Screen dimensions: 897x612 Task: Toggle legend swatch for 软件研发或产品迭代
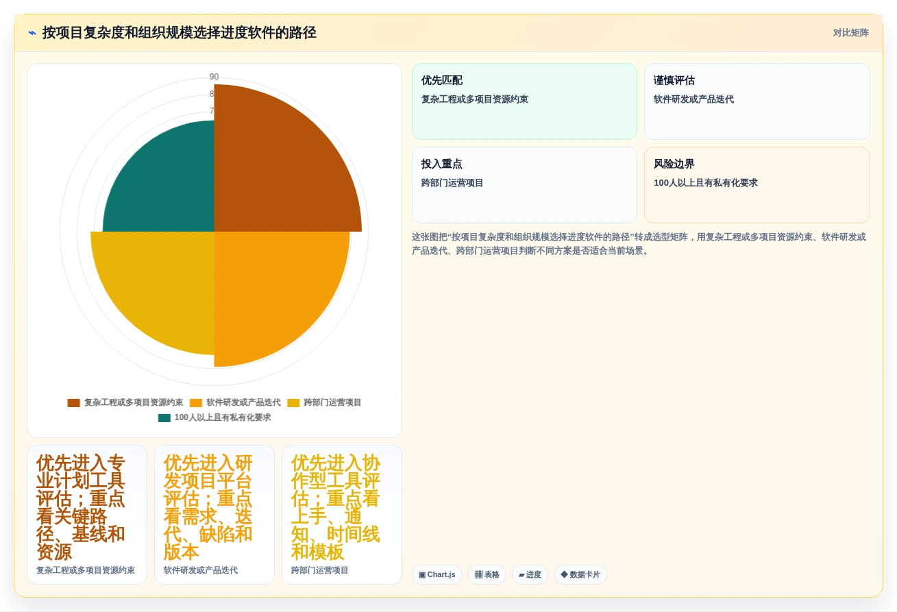(x=196, y=403)
